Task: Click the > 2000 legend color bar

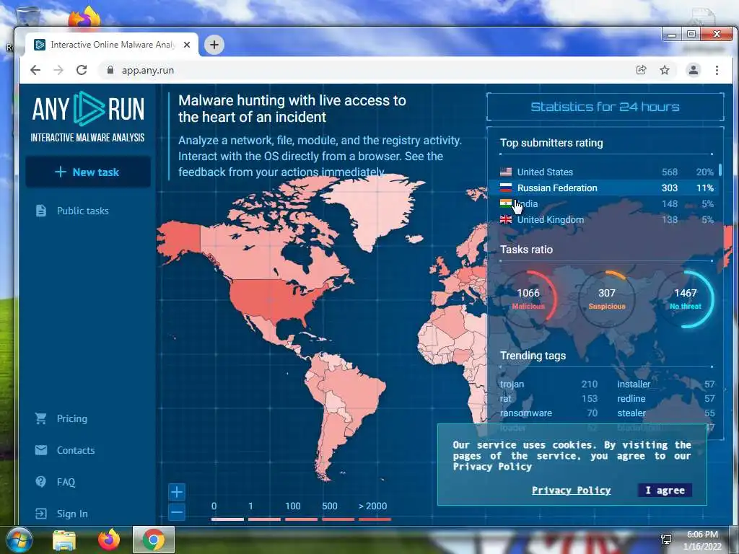Action: [x=375, y=519]
